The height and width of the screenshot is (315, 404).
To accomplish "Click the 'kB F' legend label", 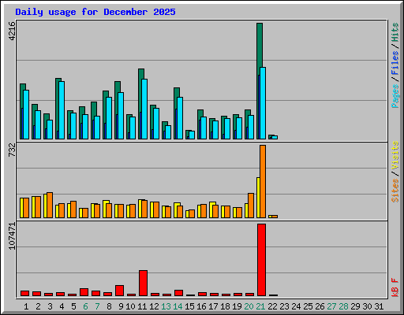I will point(395,287).
